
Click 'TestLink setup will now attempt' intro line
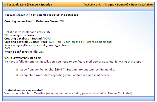pos(42,15)
